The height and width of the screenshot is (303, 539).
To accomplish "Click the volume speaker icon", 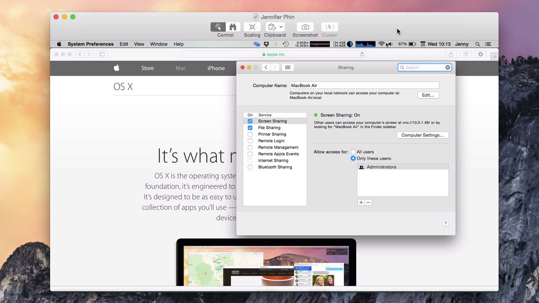I will (390, 44).
